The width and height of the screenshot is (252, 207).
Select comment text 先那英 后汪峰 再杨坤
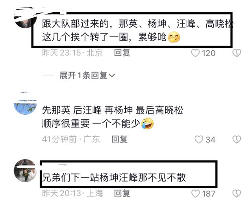pos(87,110)
